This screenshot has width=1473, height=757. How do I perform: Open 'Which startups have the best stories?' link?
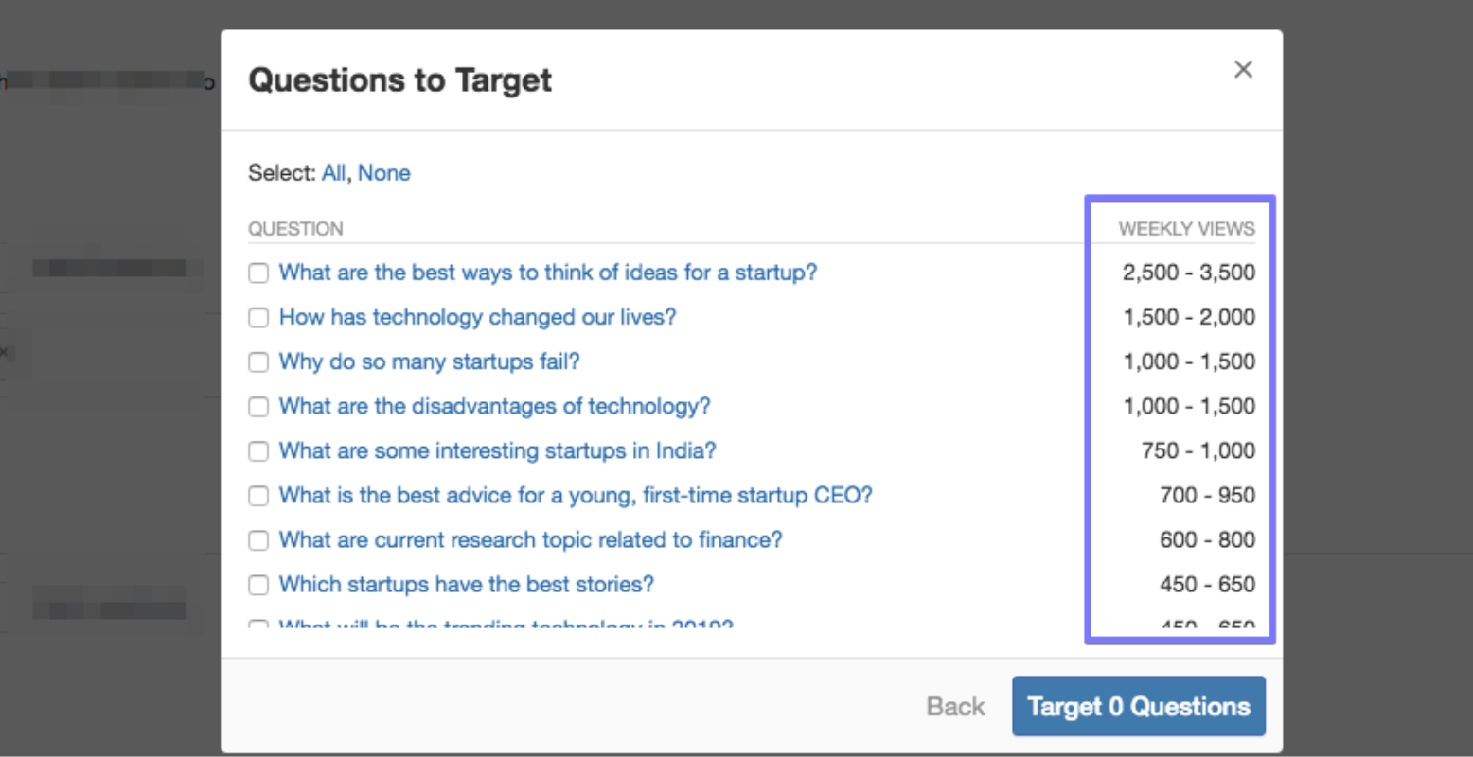466,584
